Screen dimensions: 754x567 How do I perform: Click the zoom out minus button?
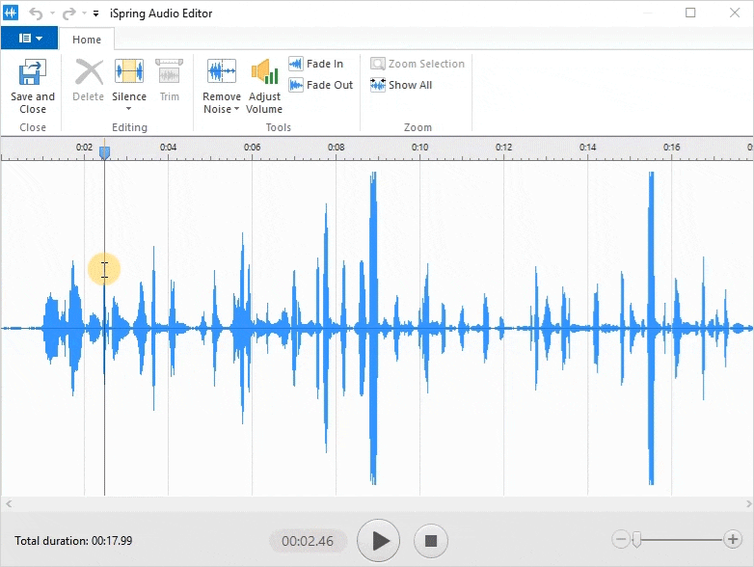coord(621,540)
